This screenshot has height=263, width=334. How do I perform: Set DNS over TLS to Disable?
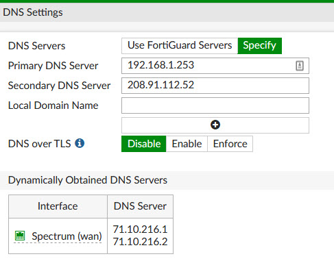pyautogui.click(x=144, y=144)
